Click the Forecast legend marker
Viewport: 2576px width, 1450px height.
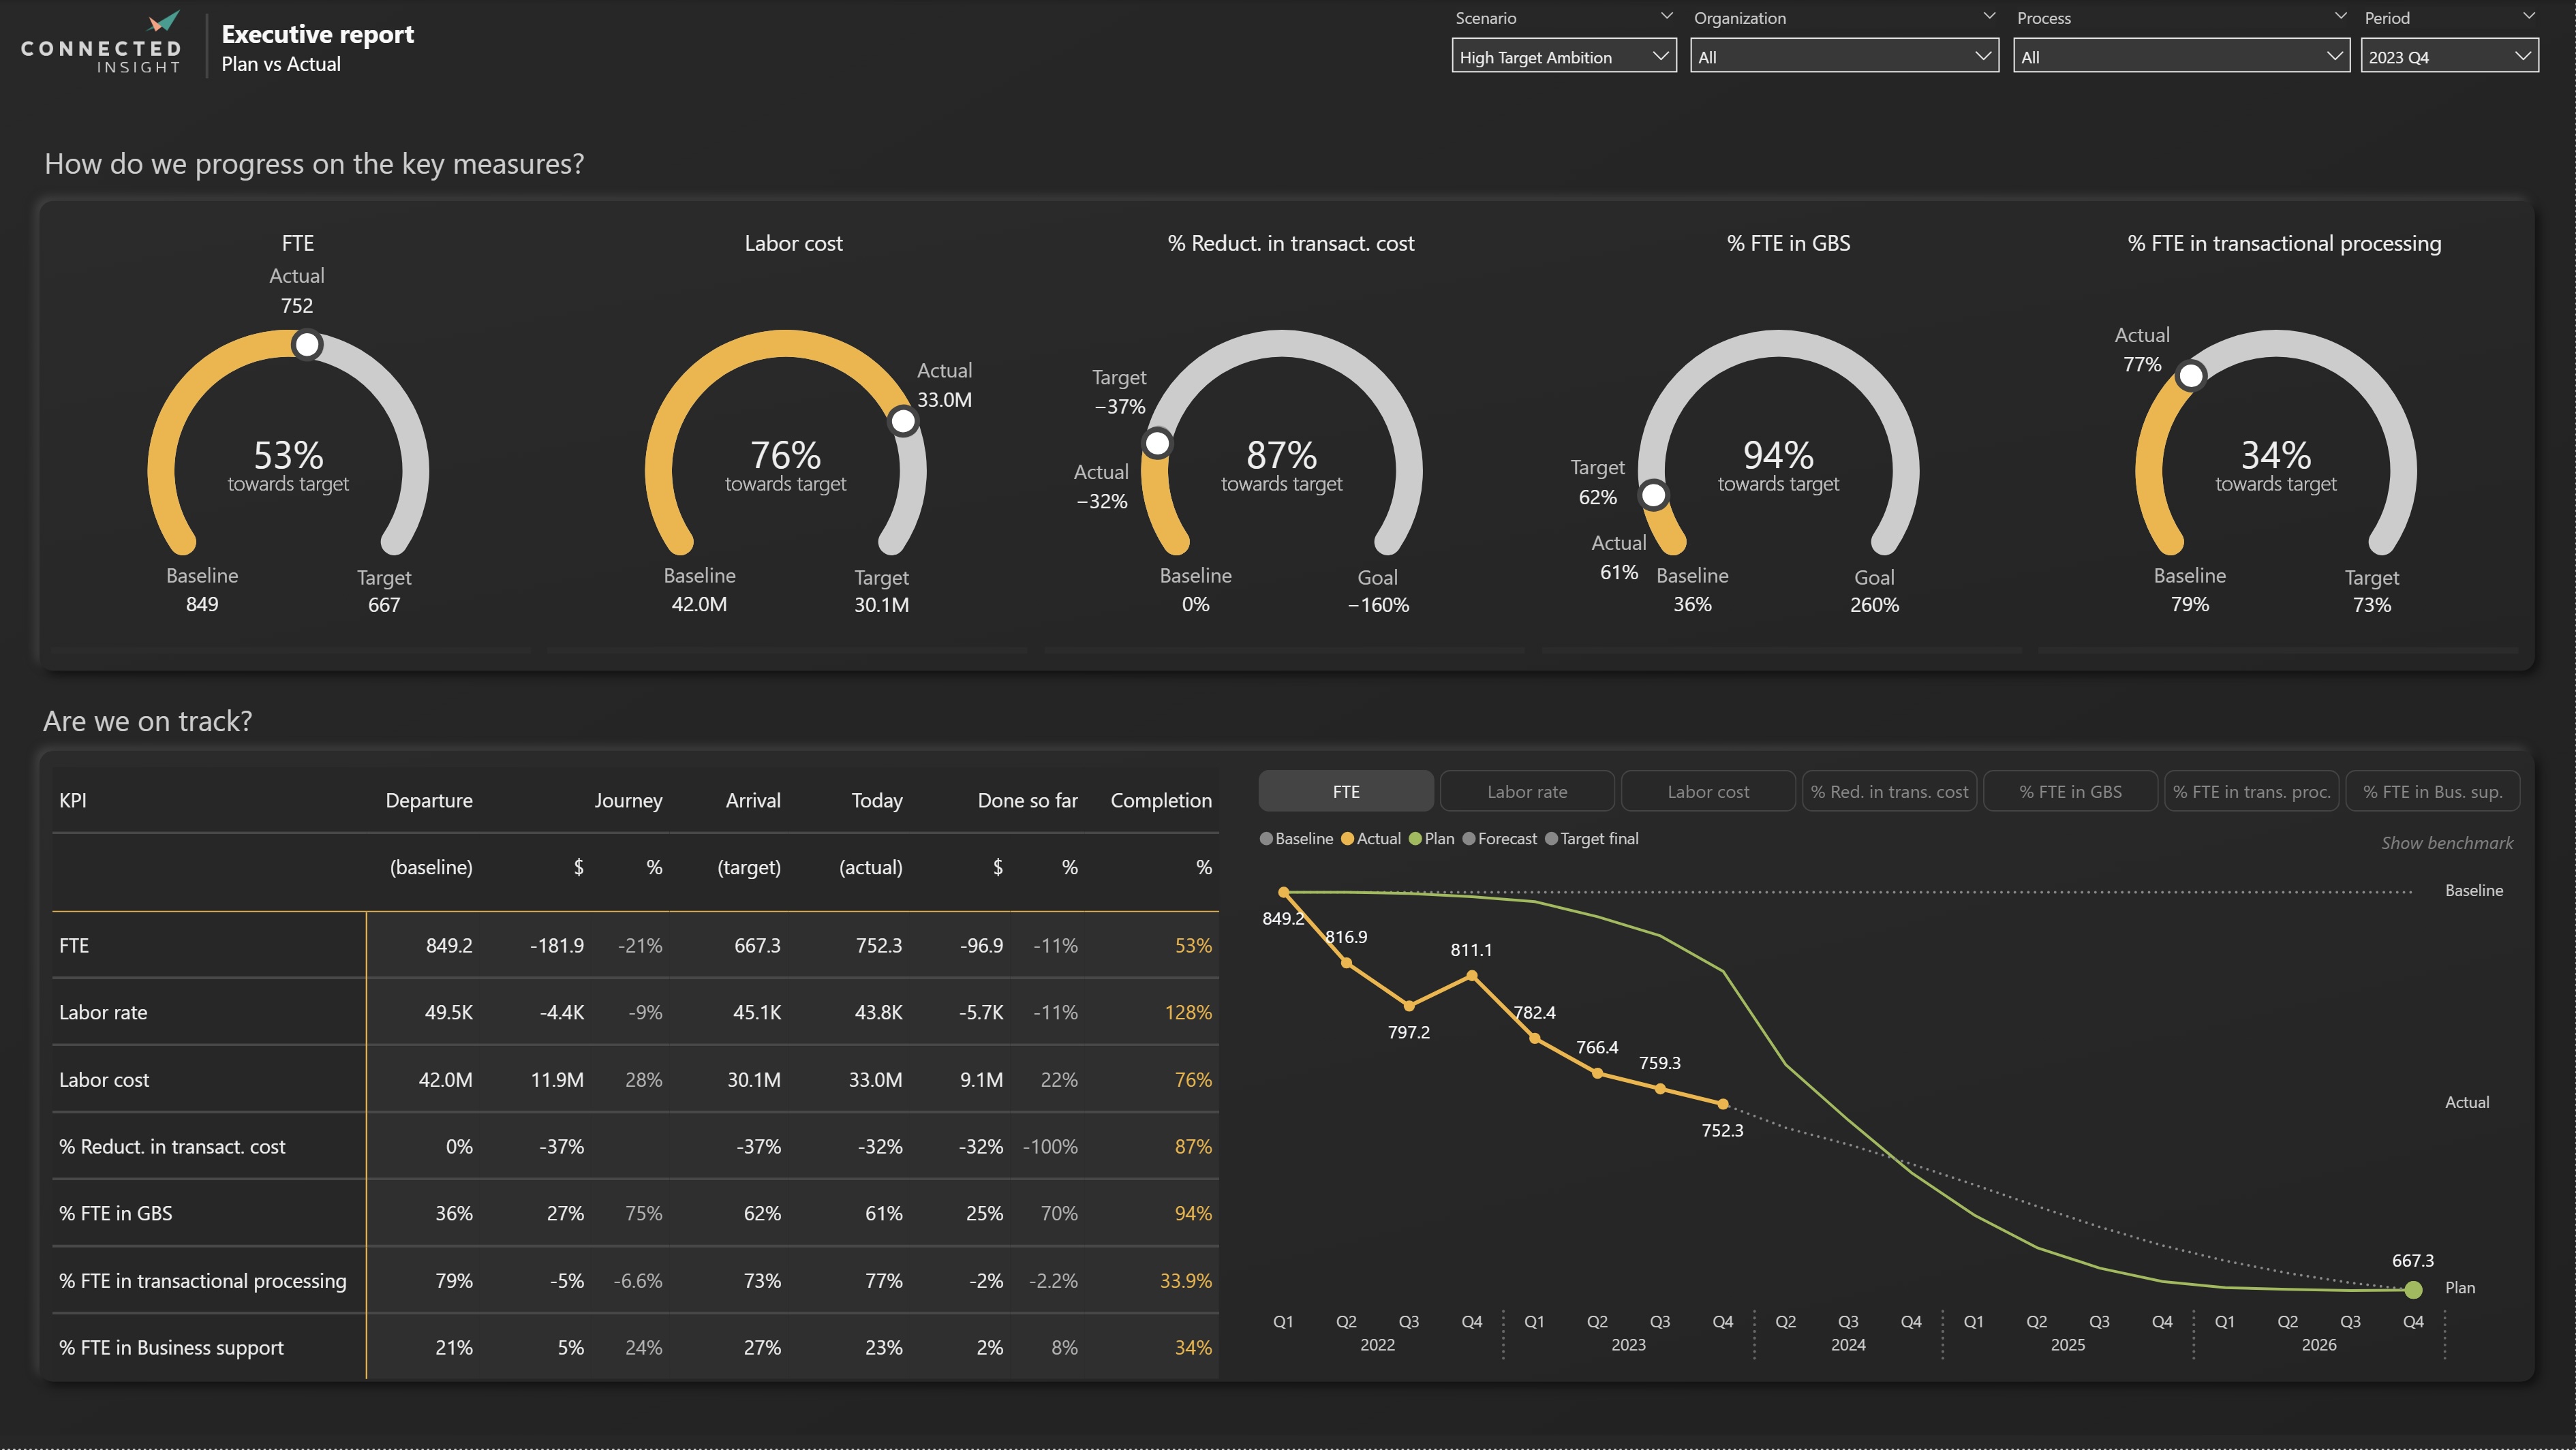[x=1469, y=839]
